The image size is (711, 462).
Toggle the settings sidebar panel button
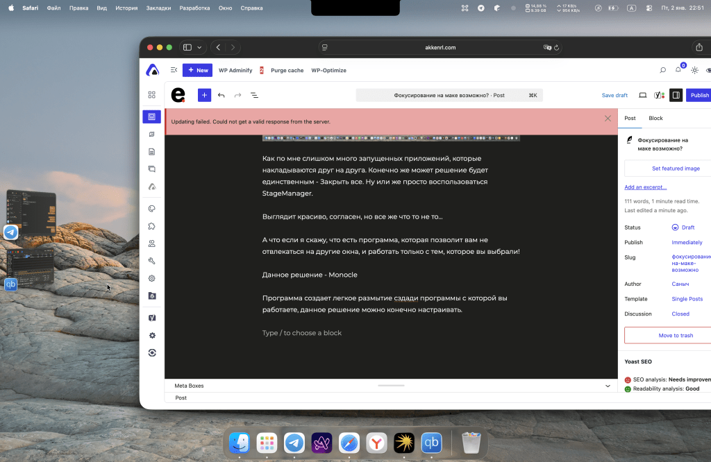[676, 95]
